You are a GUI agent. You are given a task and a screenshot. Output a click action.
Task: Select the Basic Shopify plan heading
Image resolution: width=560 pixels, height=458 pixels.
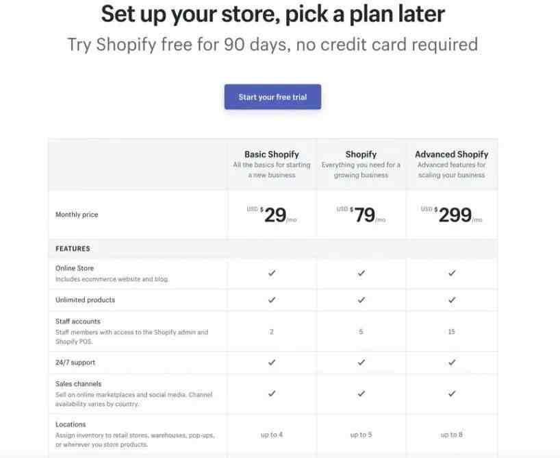point(271,154)
